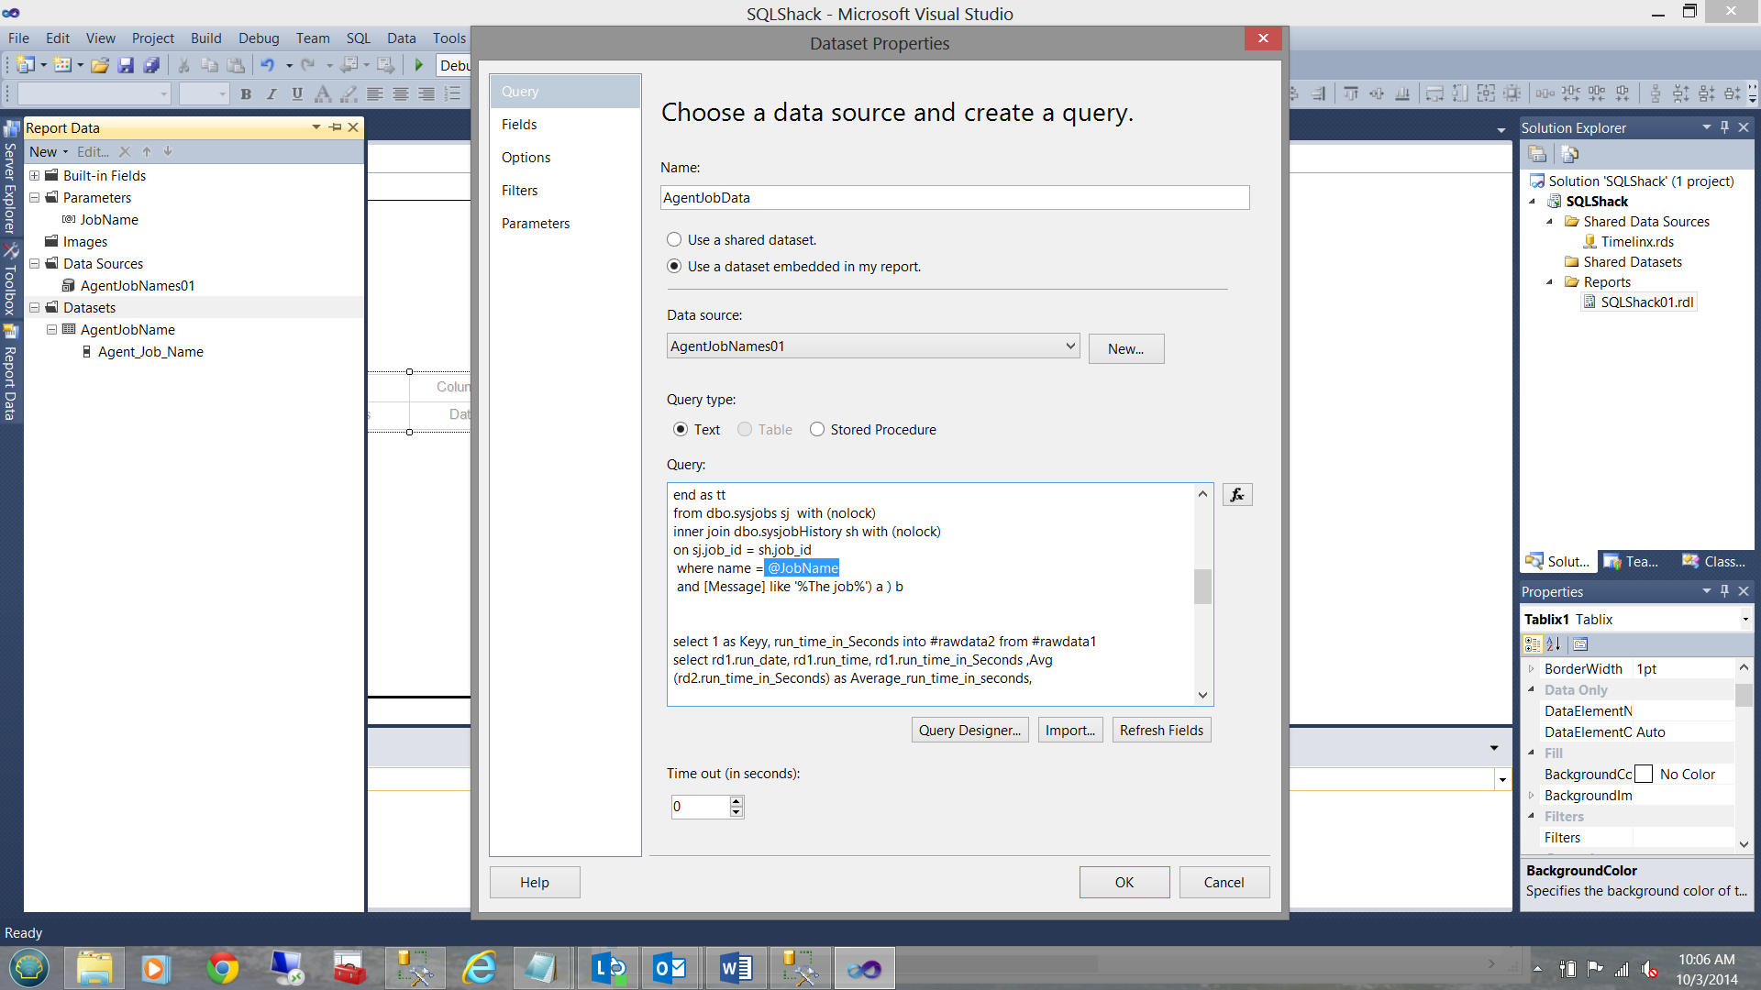
Task: Click the Refresh Fields button
Action: click(x=1161, y=730)
